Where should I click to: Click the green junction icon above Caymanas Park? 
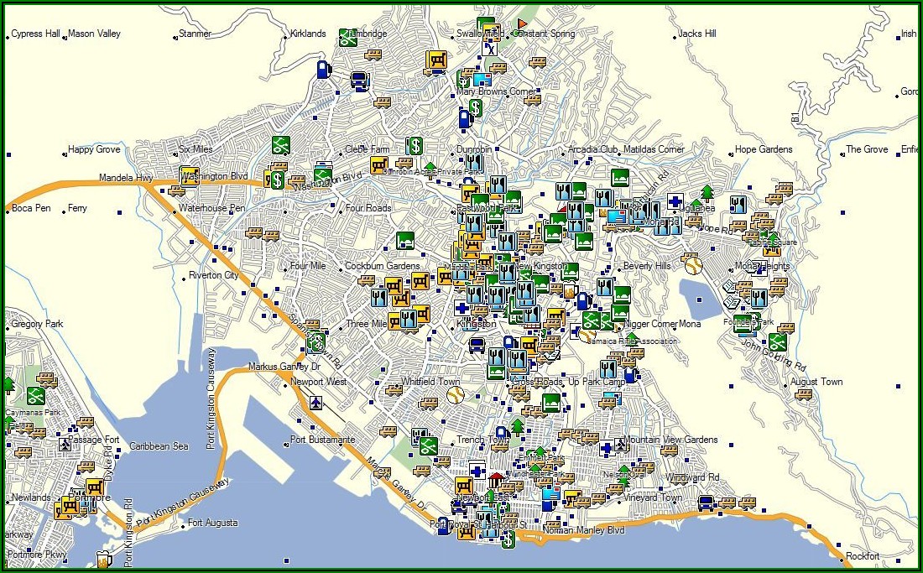click(x=34, y=393)
